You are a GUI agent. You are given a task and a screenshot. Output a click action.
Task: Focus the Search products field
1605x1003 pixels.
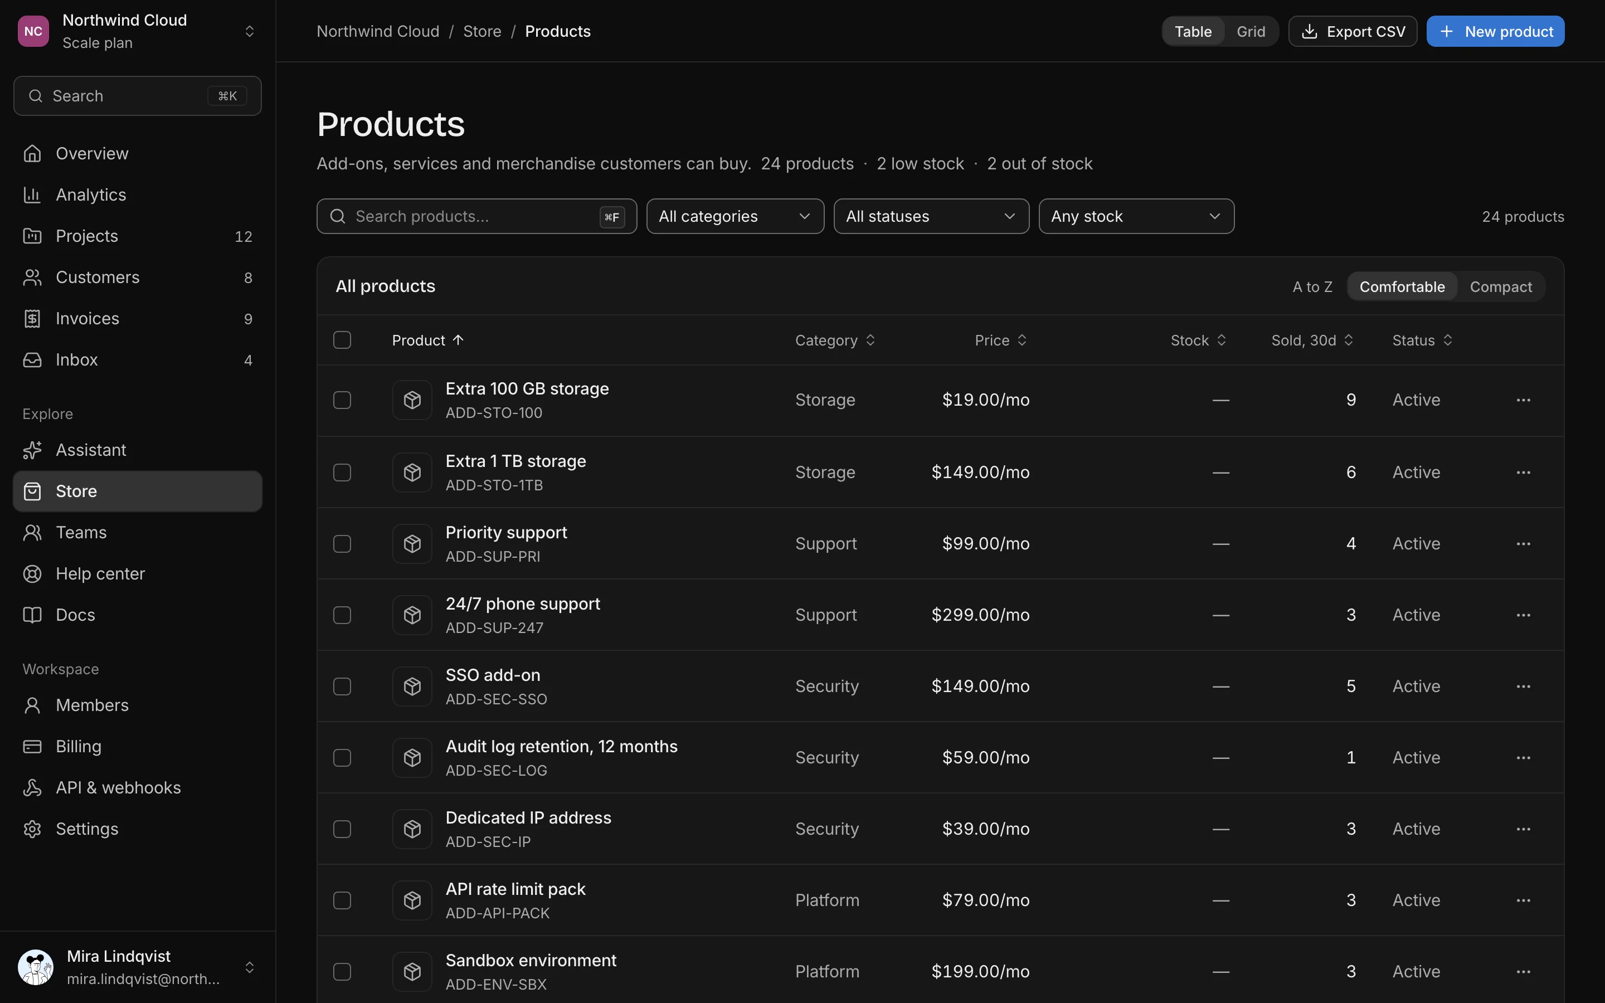click(477, 216)
